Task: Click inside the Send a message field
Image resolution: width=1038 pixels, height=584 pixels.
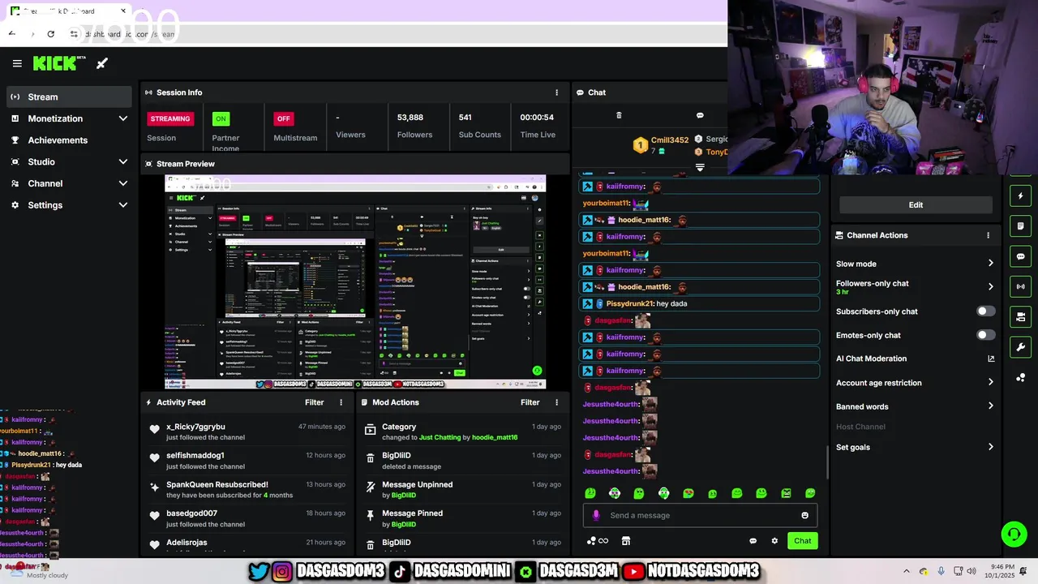Action: 701,515
